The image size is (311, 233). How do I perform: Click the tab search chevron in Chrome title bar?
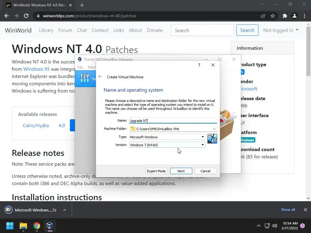coord(262,4)
